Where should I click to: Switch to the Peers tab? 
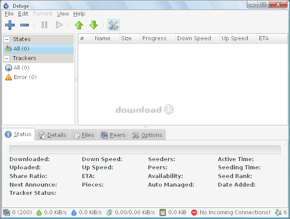coord(113,135)
